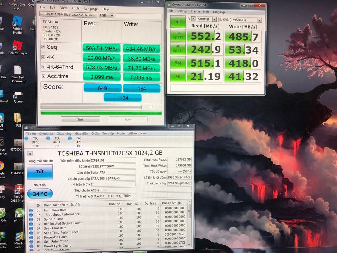Click the 552.2 sequential read result
Image resolution: width=337 pixels, height=253 pixels.
pos(205,36)
